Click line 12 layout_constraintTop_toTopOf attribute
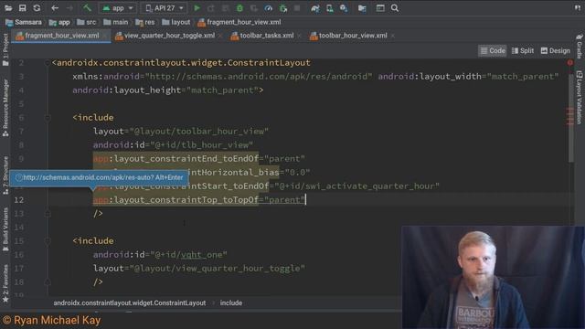Screen dimensions: 585x329 (175, 200)
